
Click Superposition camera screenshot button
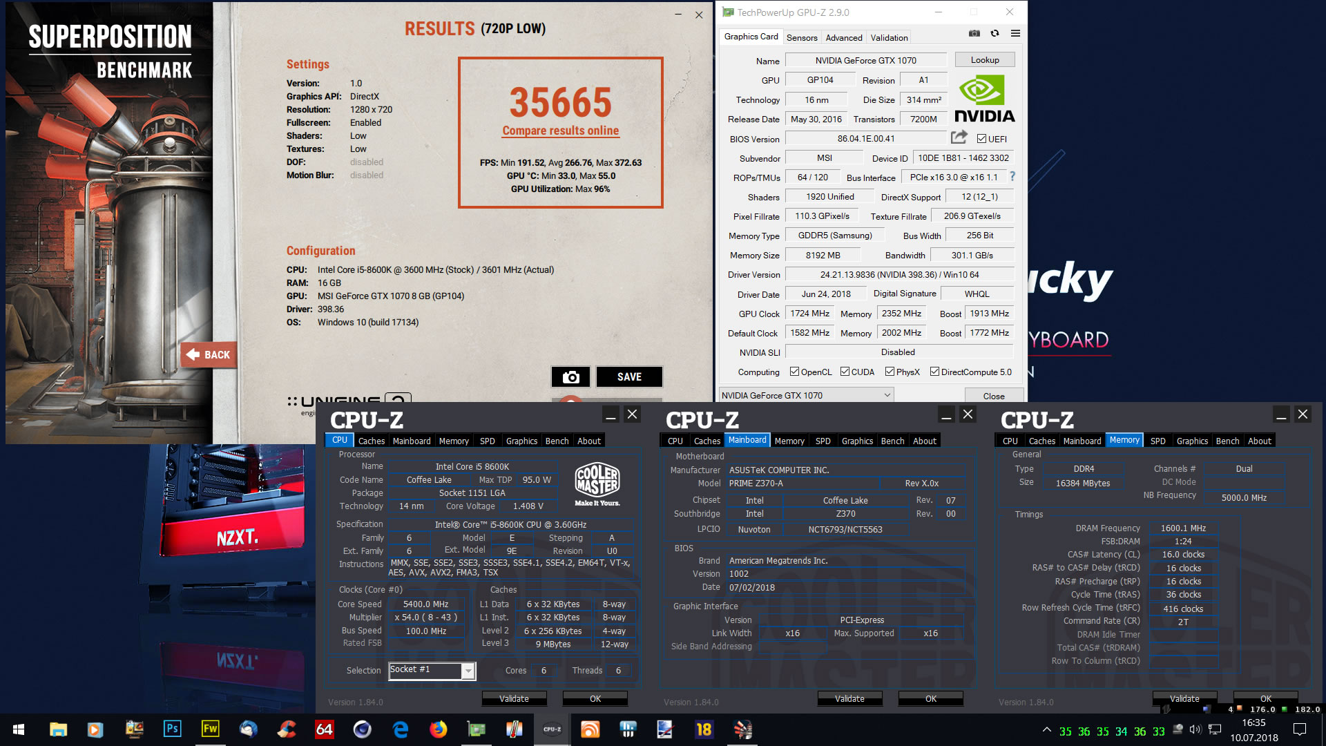coord(570,376)
